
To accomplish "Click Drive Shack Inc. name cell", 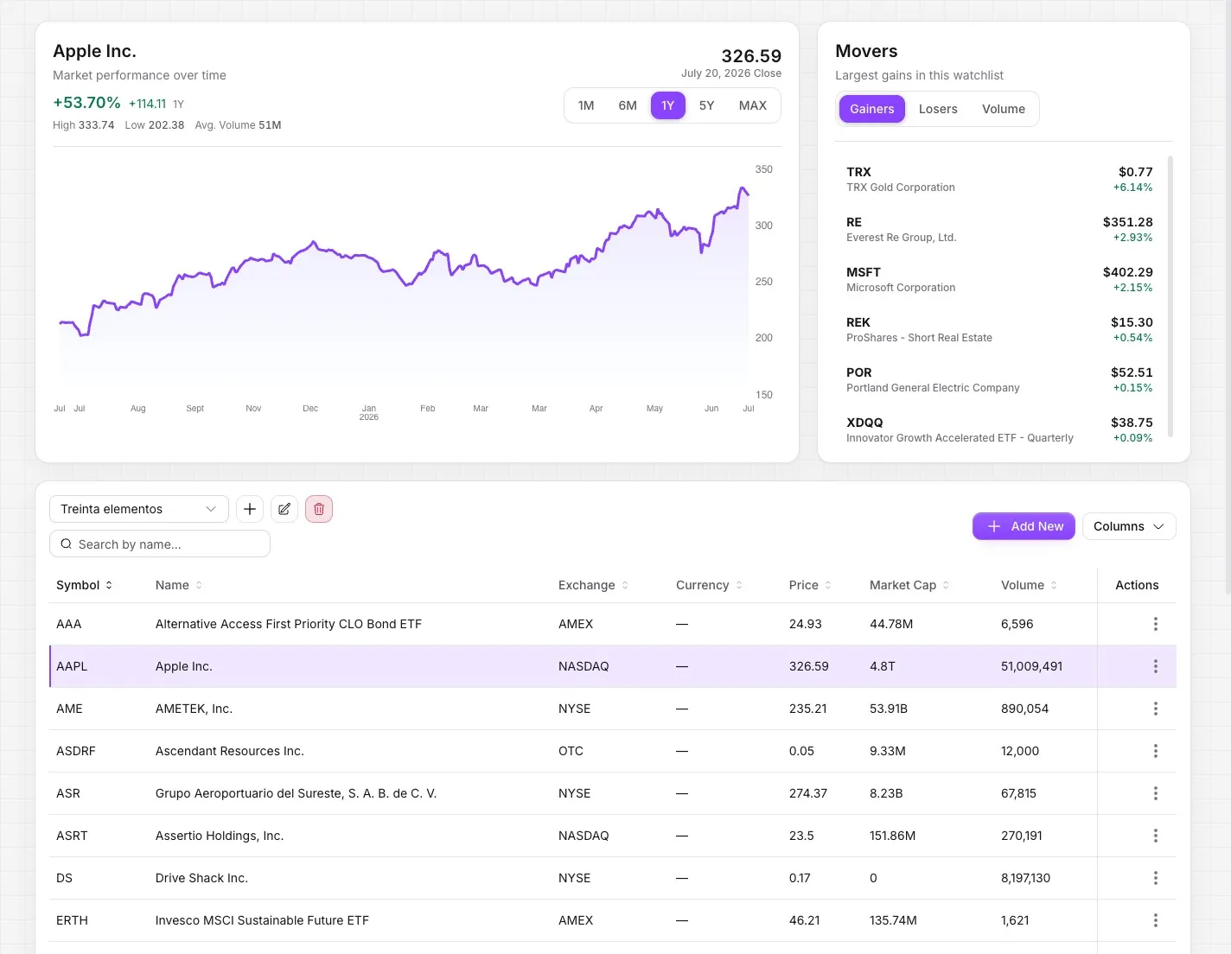I will pyautogui.click(x=201, y=878).
